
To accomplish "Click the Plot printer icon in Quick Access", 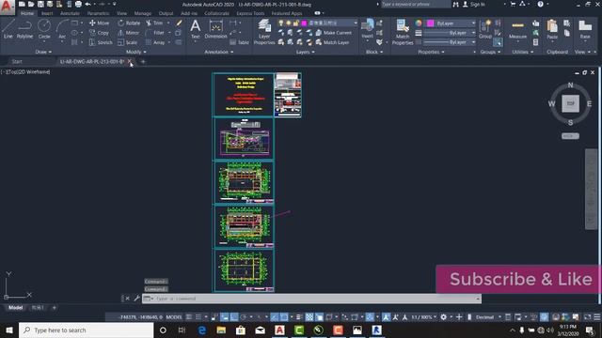I will click(78, 4).
